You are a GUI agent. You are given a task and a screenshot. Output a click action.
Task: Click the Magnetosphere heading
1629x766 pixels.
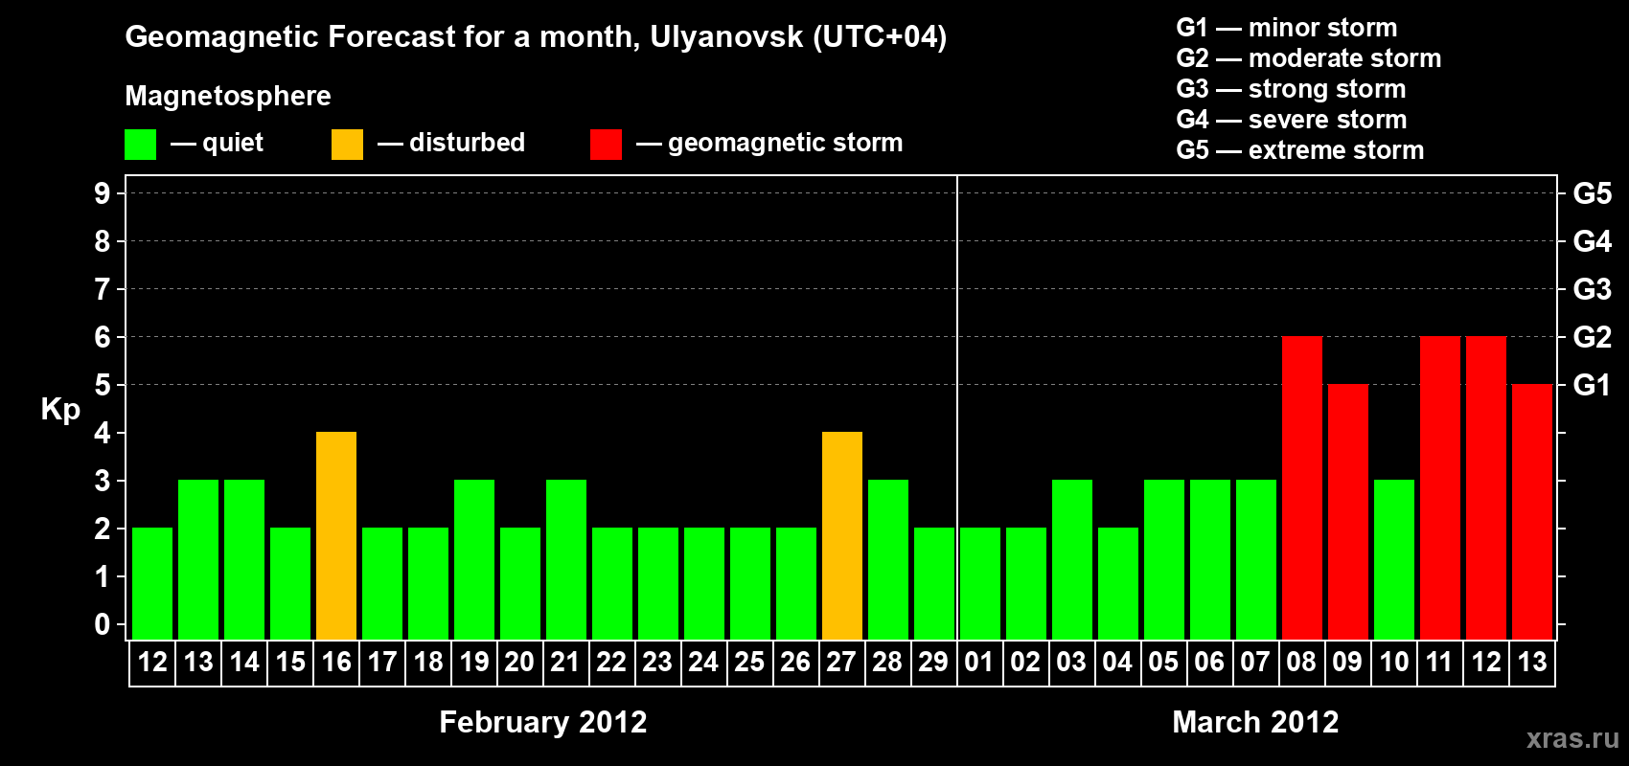[x=228, y=96]
